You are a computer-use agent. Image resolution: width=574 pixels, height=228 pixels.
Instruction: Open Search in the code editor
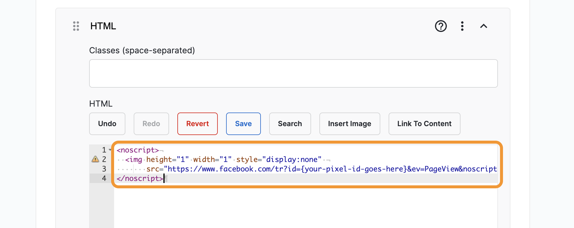point(290,124)
